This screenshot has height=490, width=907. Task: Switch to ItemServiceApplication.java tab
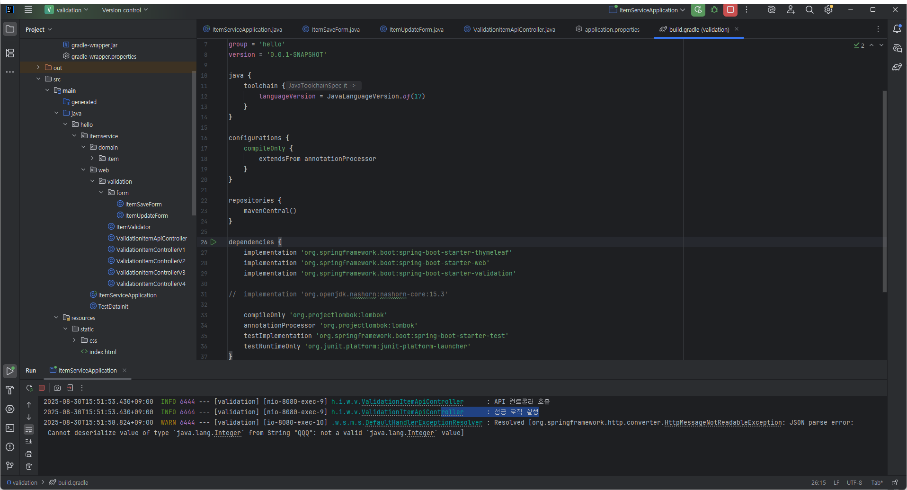pyautogui.click(x=243, y=29)
